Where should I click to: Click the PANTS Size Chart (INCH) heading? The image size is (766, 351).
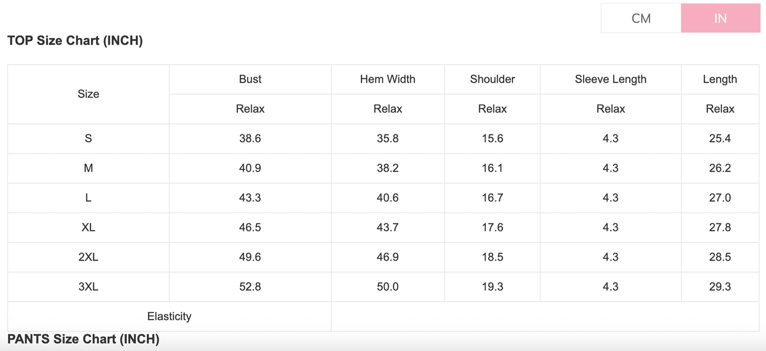click(83, 339)
